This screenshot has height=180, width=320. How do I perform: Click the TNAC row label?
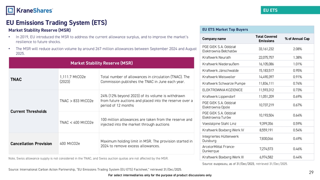[x=16, y=79]
